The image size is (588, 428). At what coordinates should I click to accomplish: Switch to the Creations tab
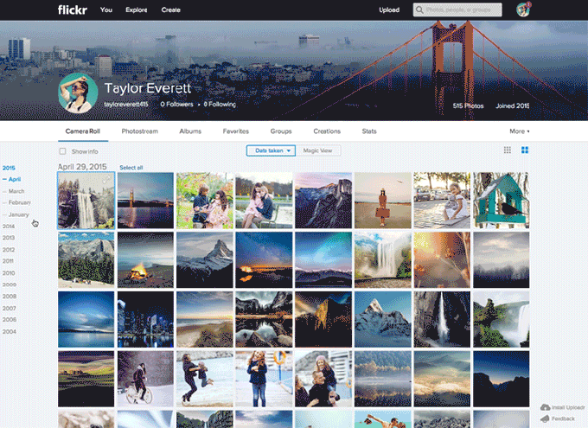pos(327,131)
